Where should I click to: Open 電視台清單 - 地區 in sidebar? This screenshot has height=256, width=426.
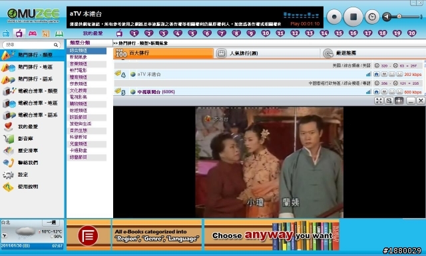[x=32, y=103]
